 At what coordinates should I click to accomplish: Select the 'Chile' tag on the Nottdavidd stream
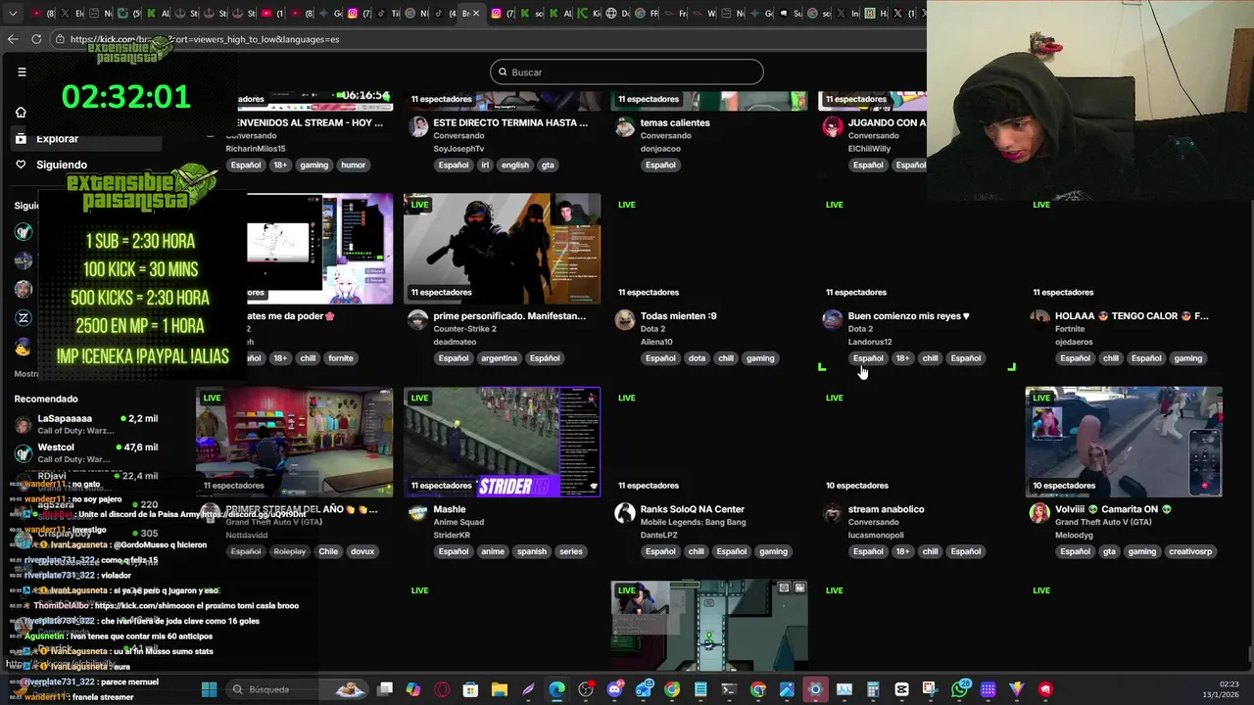pos(328,551)
